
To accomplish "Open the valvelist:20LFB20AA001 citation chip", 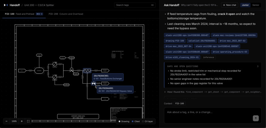I will coord(202,41).
